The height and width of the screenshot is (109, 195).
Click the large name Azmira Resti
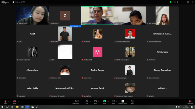[97, 88]
